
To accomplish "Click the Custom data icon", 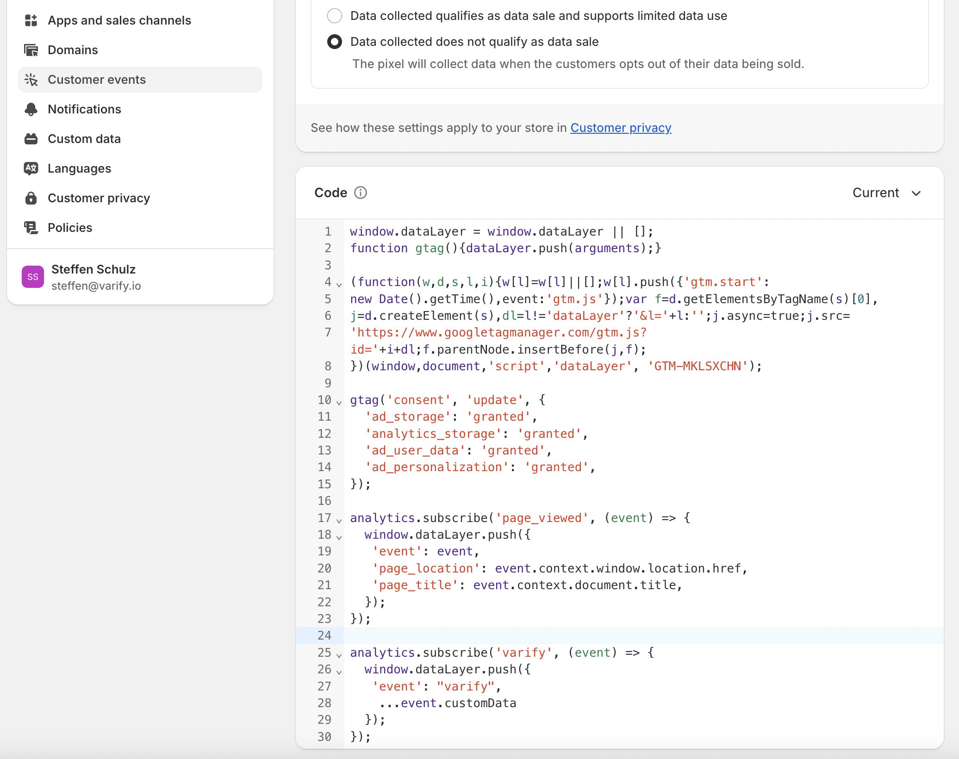I will click(x=31, y=139).
